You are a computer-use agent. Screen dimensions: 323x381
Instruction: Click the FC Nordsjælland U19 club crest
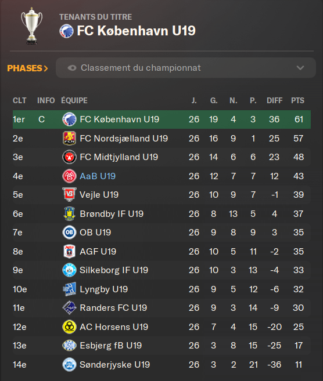[69, 138]
